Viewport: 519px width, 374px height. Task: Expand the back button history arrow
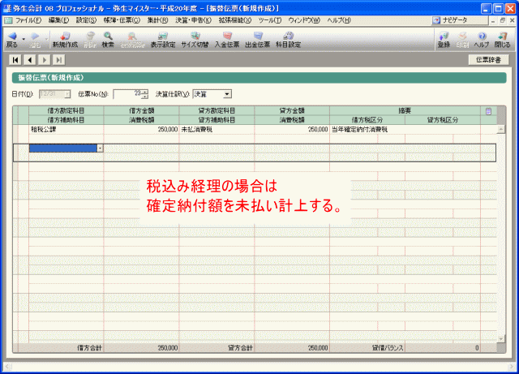pos(24,40)
